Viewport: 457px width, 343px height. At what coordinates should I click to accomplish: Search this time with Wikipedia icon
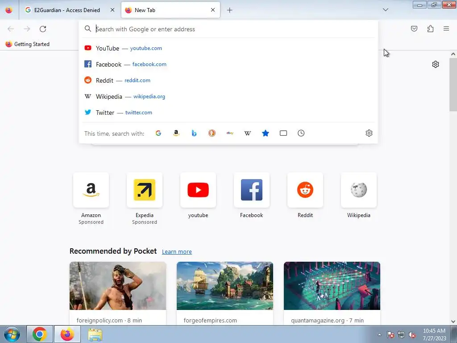tap(247, 133)
